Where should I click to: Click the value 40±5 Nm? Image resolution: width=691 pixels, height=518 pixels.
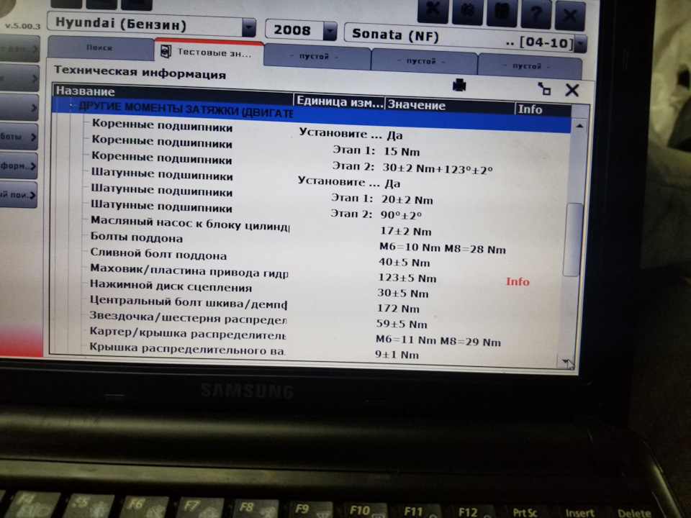coord(404,263)
